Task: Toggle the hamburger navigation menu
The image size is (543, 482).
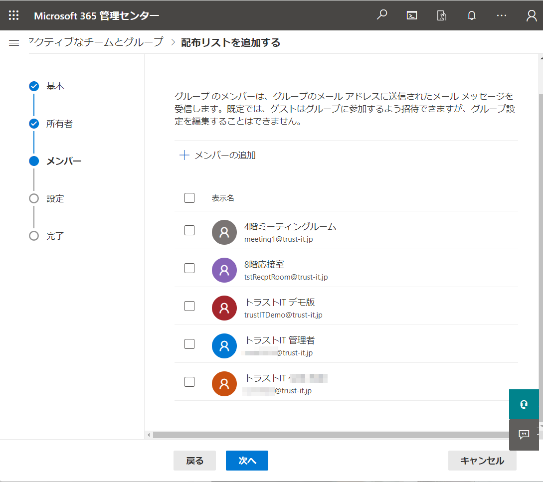Action: pyautogui.click(x=14, y=43)
